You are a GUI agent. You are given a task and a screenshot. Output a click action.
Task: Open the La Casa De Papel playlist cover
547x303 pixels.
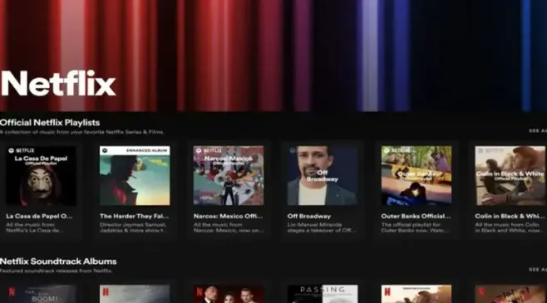tap(42, 175)
